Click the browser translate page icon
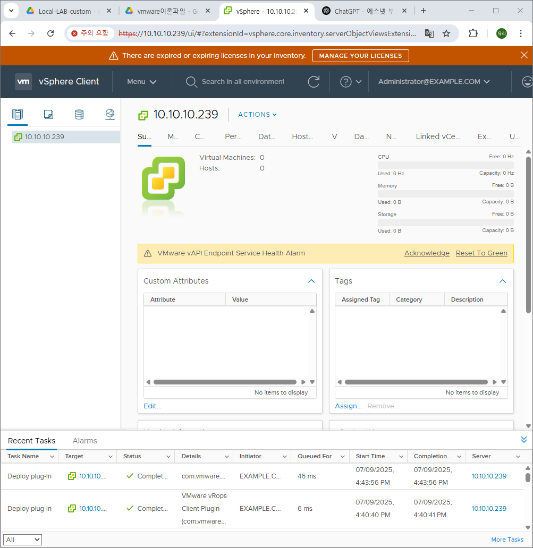This screenshot has width=533, height=548. [x=429, y=33]
